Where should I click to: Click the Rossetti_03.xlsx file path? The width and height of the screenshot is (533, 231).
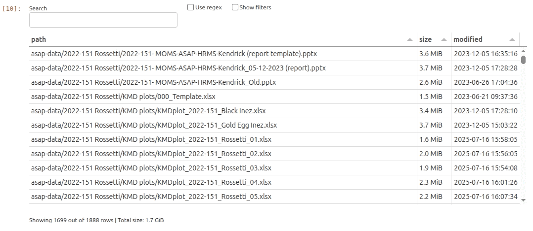click(x=151, y=168)
